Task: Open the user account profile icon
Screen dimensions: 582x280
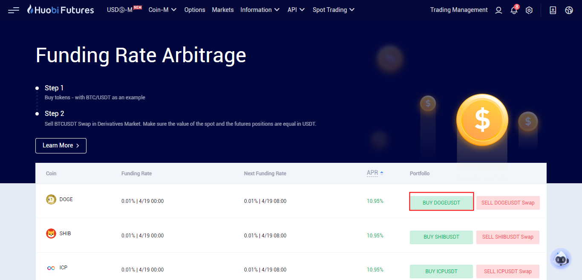Action: click(x=498, y=10)
